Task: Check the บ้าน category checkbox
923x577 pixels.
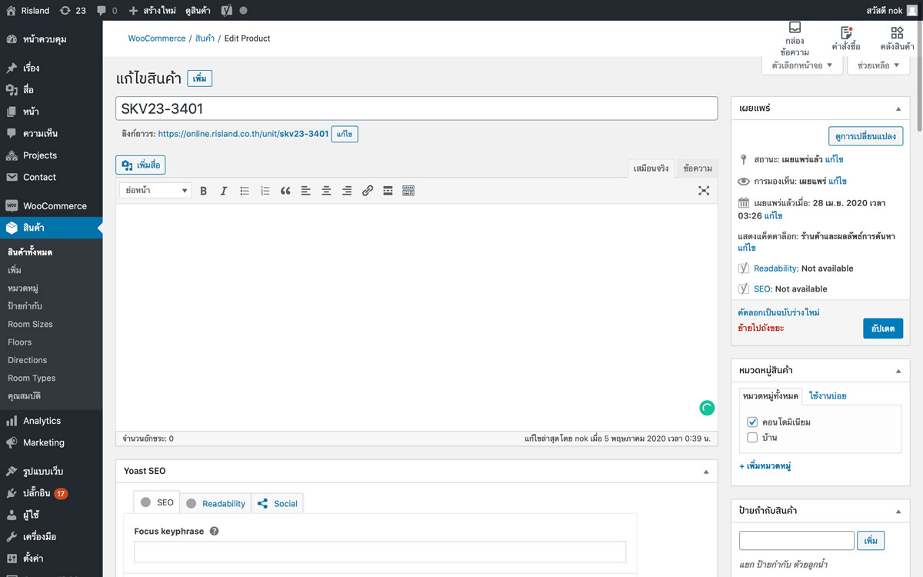Action: (752, 438)
